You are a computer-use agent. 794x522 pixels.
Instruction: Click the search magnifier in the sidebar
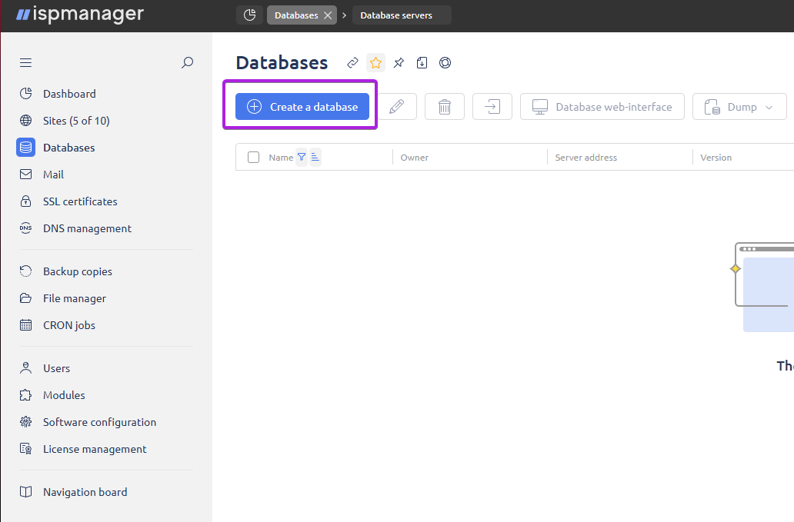[187, 62]
